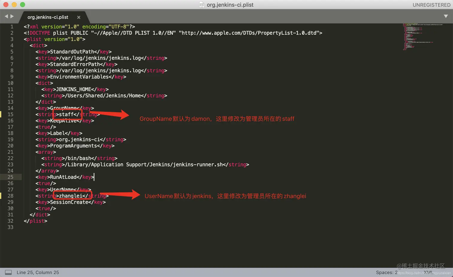
Task: Click the plist version="1.0" opening tag
Action: [55, 39]
